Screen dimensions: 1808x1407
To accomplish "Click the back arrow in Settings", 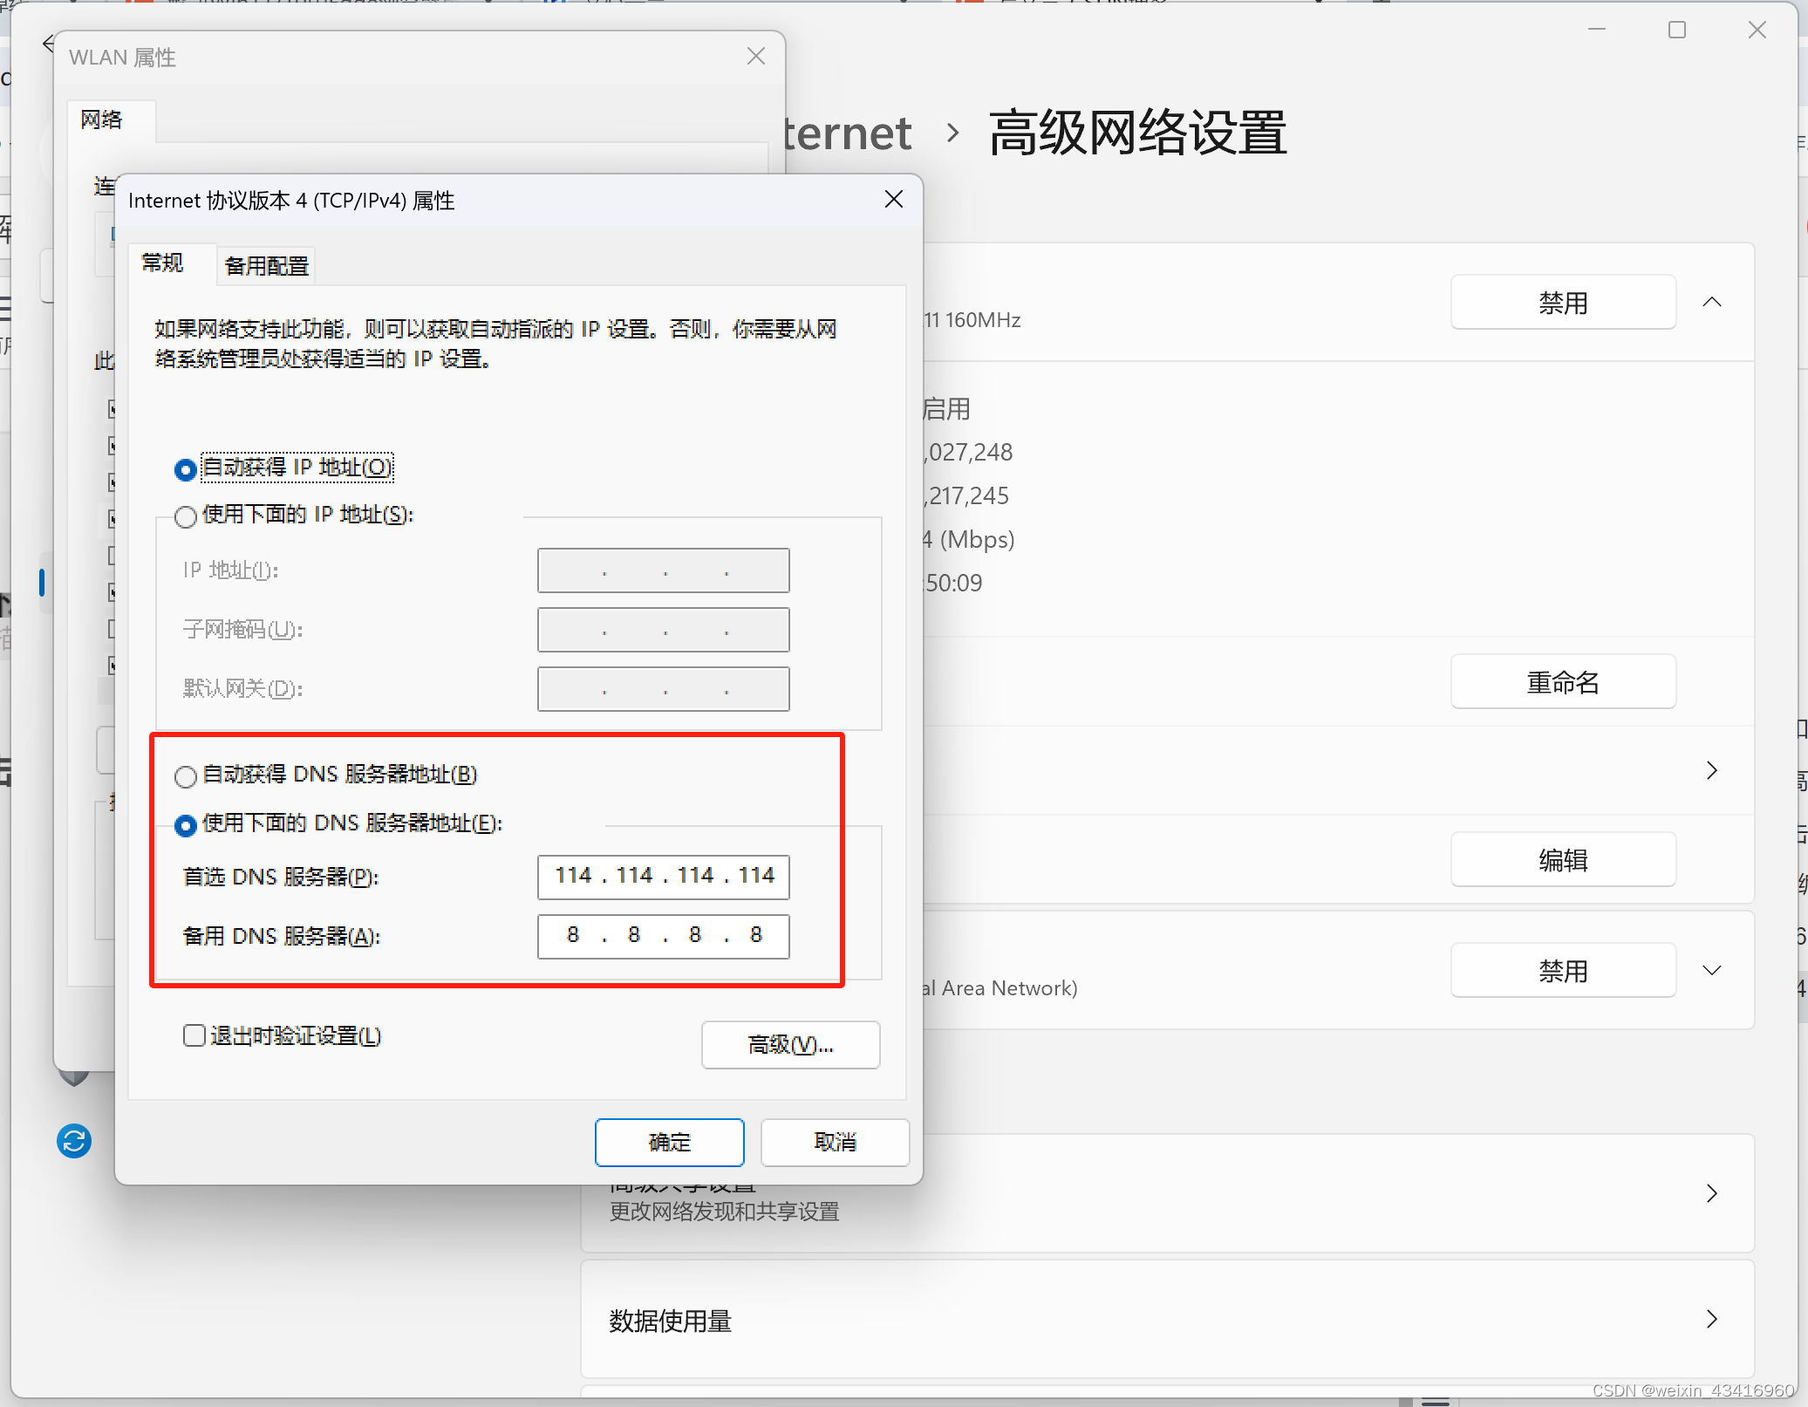I will [x=48, y=44].
